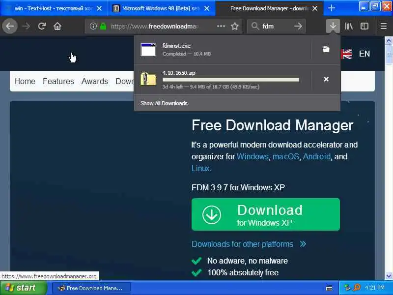Open the Windows start button
This screenshot has width=393, height=295.
pos(24,288)
